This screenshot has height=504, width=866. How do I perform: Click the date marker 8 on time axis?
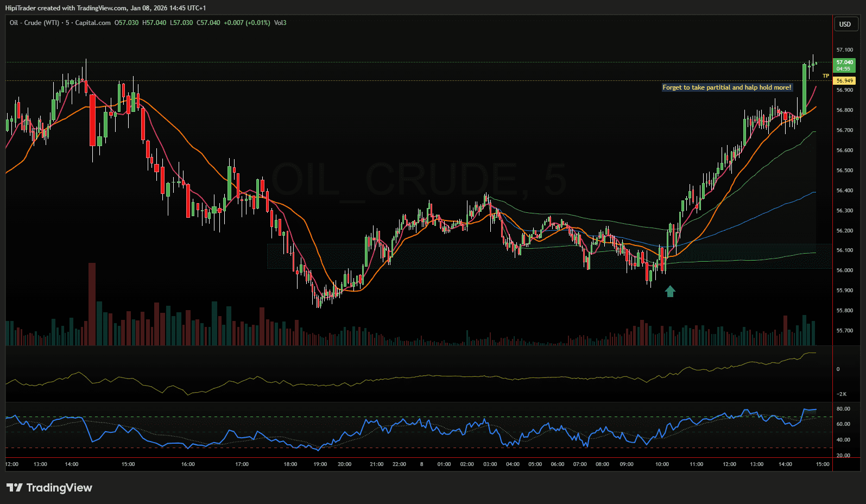[x=421, y=464]
